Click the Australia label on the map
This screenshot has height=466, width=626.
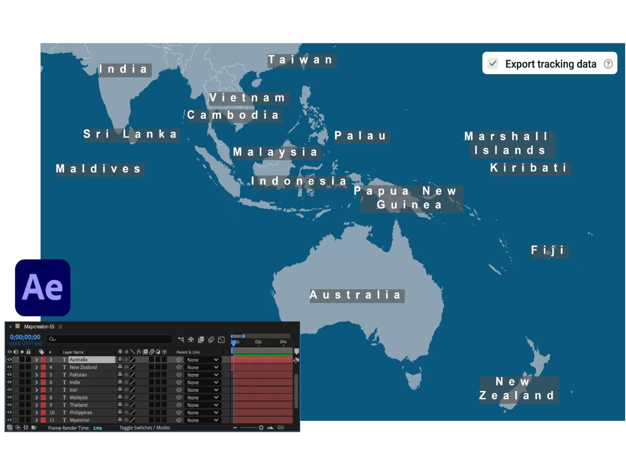356,295
